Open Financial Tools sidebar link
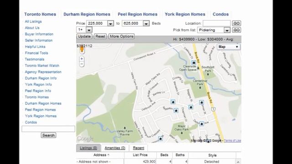 click(x=36, y=53)
